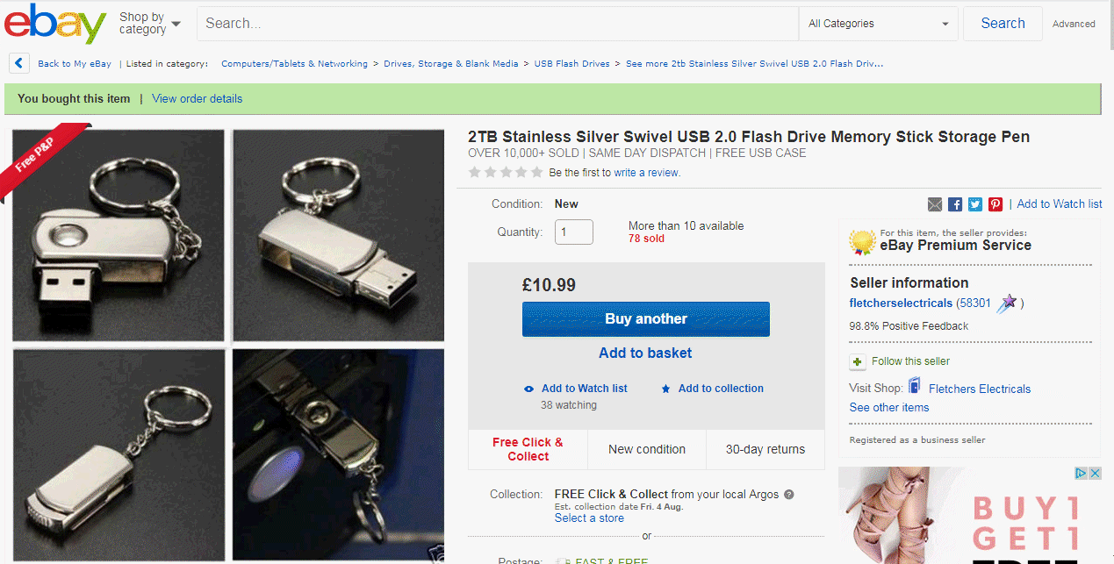Add item to basket
Screen dimensions: 1114x564
[645, 353]
